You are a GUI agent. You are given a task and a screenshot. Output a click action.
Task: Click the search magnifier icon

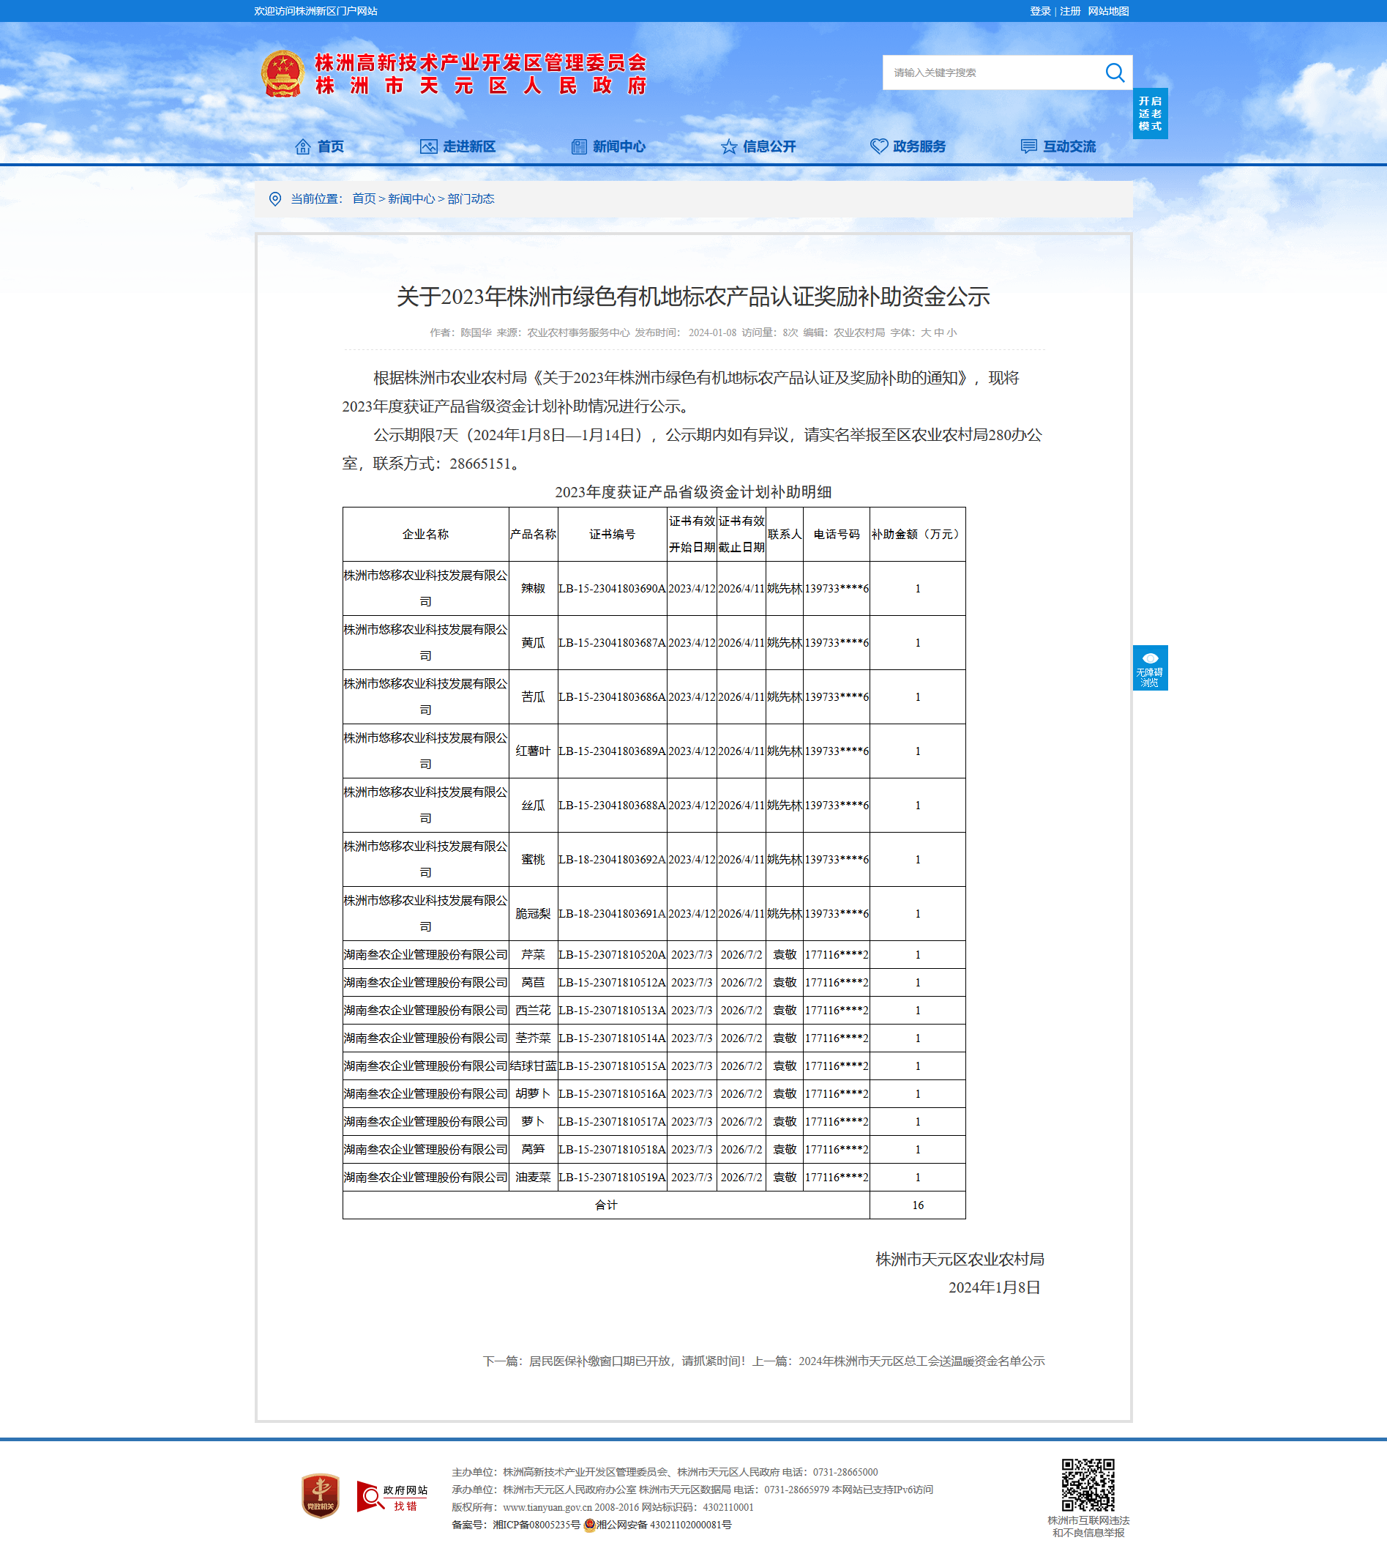pyautogui.click(x=1114, y=73)
